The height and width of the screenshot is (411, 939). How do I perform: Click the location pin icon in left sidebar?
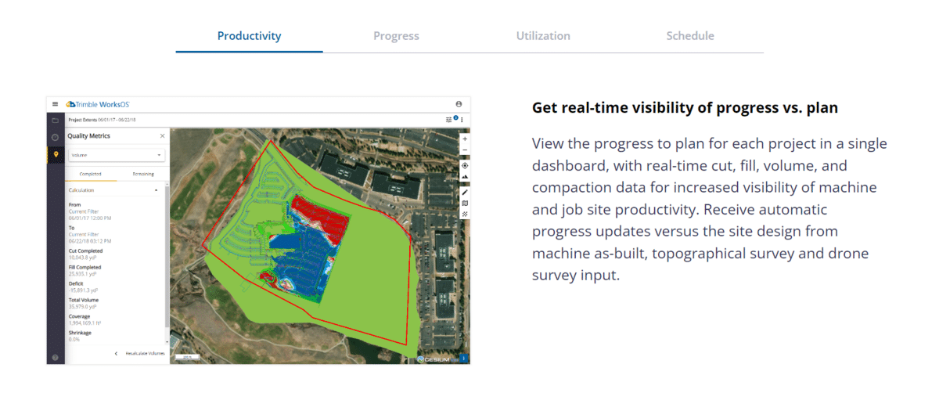click(56, 154)
